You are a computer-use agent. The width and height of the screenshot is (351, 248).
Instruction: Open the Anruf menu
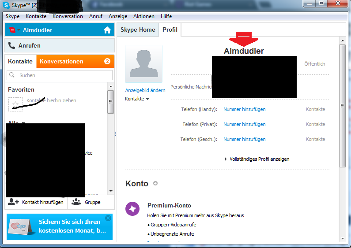tap(95, 16)
